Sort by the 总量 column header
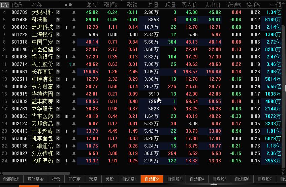Image resolution: width=286 pixels, height=187 pixels. (x=153, y=5)
